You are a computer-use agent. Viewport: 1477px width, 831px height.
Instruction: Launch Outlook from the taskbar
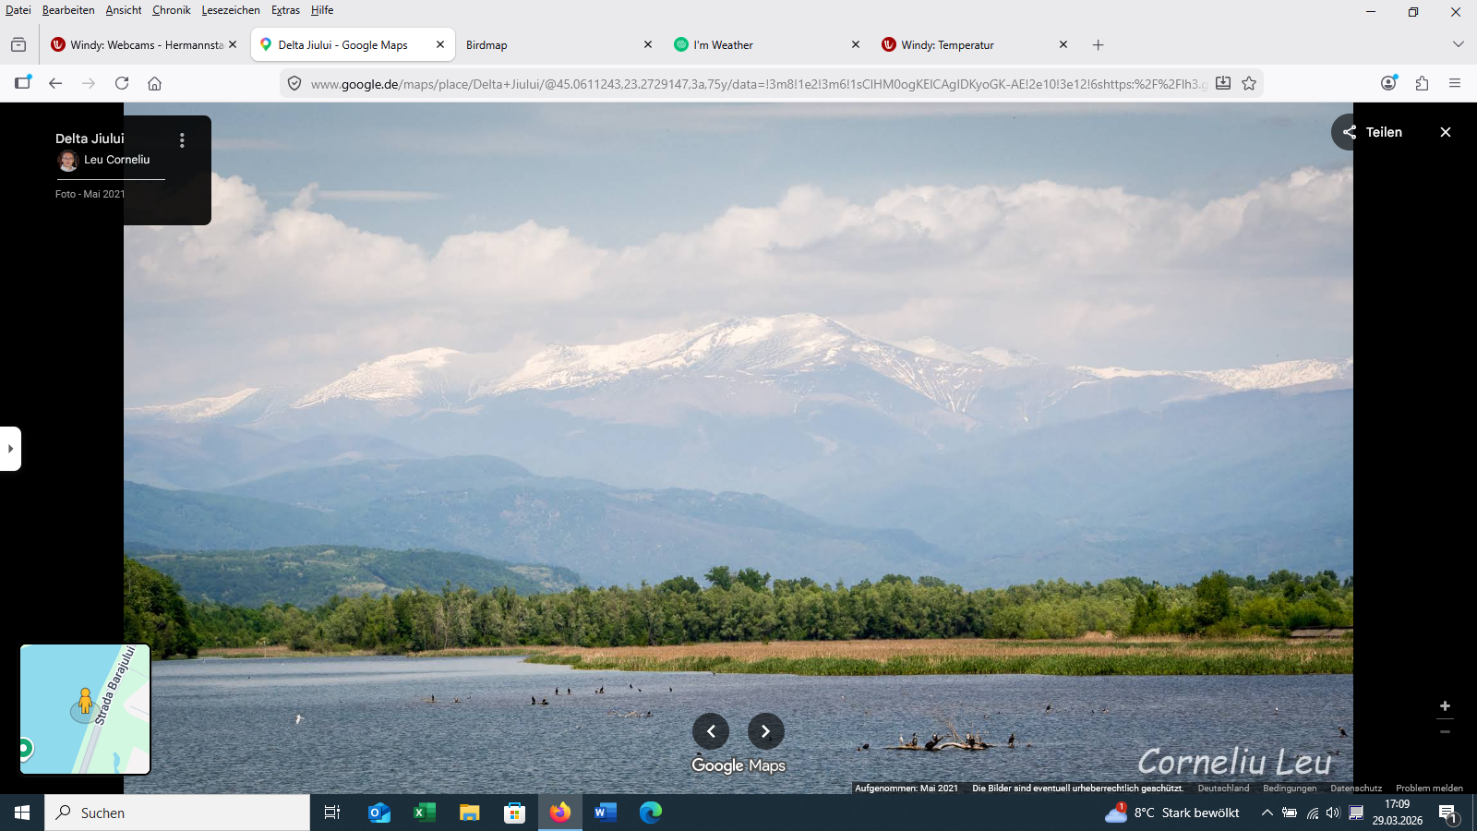pos(379,813)
